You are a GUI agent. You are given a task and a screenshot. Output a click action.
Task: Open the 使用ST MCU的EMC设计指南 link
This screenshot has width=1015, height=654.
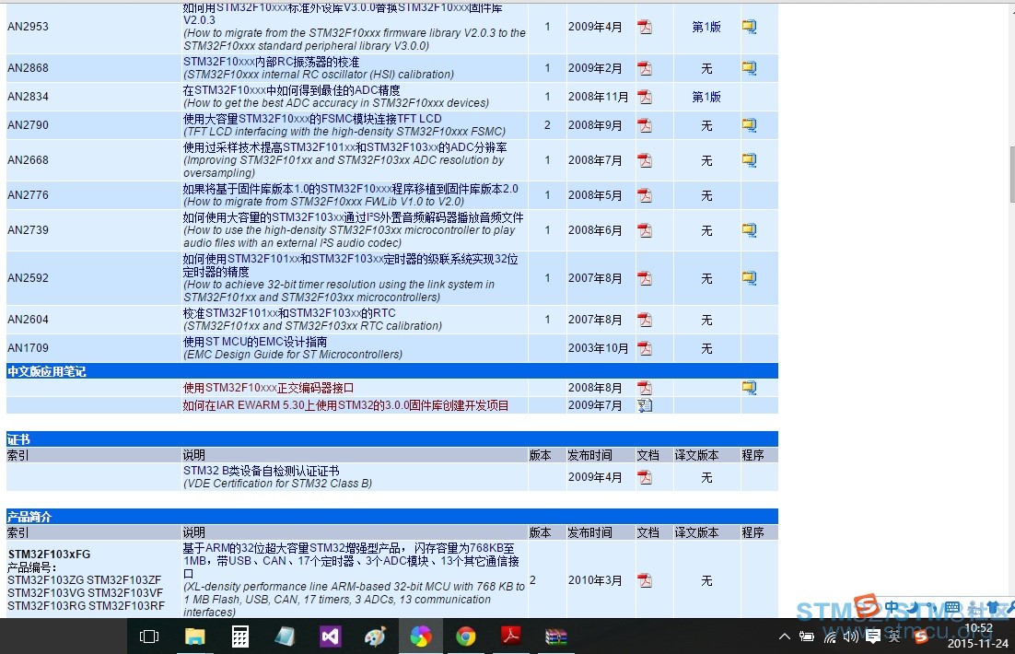click(255, 341)
